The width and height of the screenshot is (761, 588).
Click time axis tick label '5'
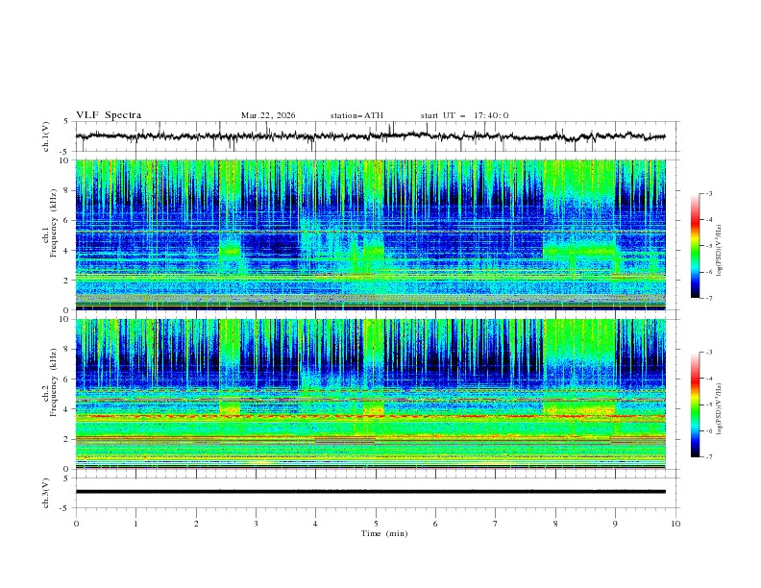coord(376,524)
